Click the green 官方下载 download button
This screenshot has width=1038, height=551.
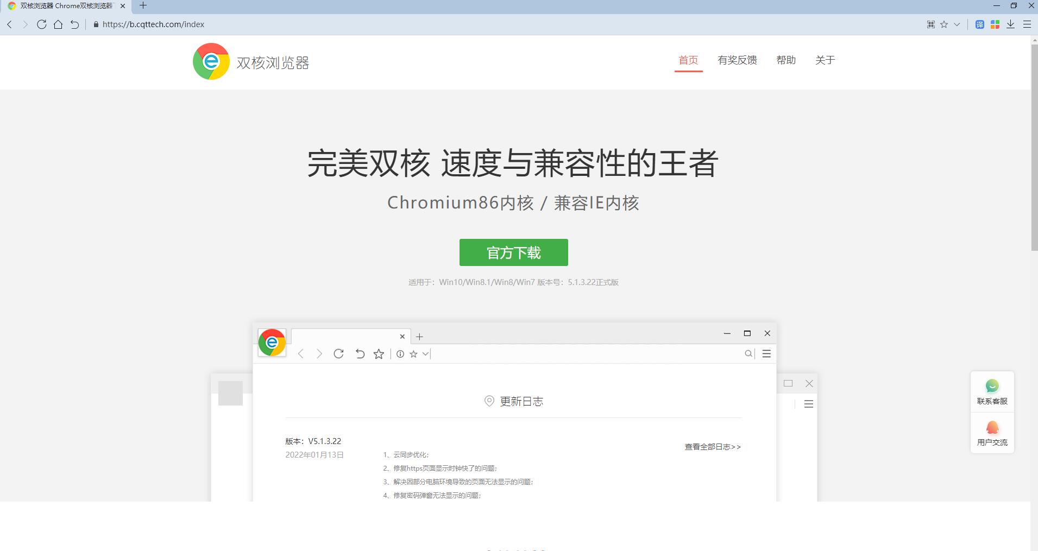(x=513, y=252)
